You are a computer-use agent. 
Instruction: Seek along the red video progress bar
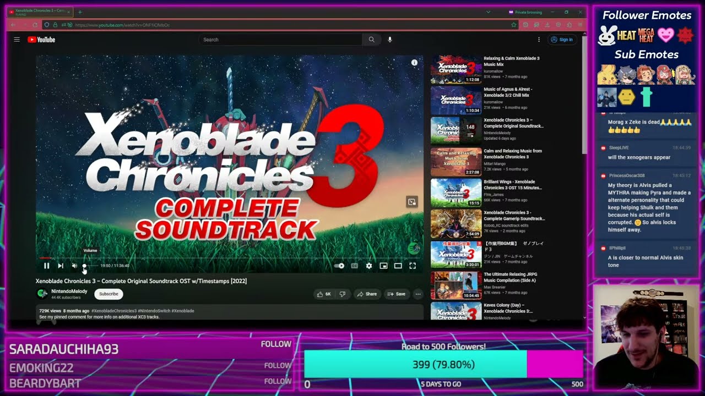(x=229, y=257)
